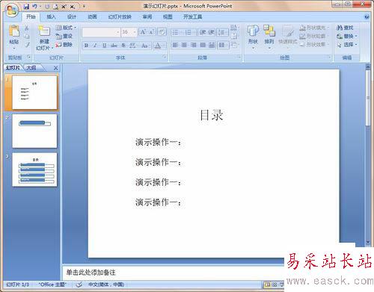Screen dimensions: 374x292
Task: Toggle italic formatting
Action: [95, 46]
